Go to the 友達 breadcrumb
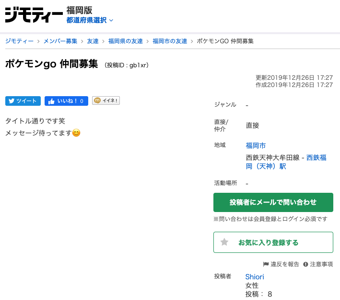This screenshot has height=300, width=340. coord(93,41)
